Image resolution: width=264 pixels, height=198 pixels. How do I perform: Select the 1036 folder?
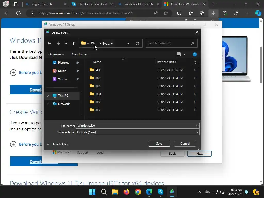click(98, 110)
